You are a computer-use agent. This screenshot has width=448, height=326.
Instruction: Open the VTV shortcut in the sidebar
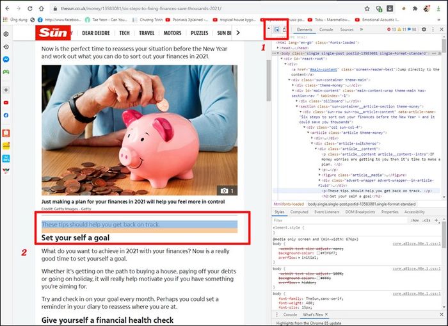pos(6,170)
